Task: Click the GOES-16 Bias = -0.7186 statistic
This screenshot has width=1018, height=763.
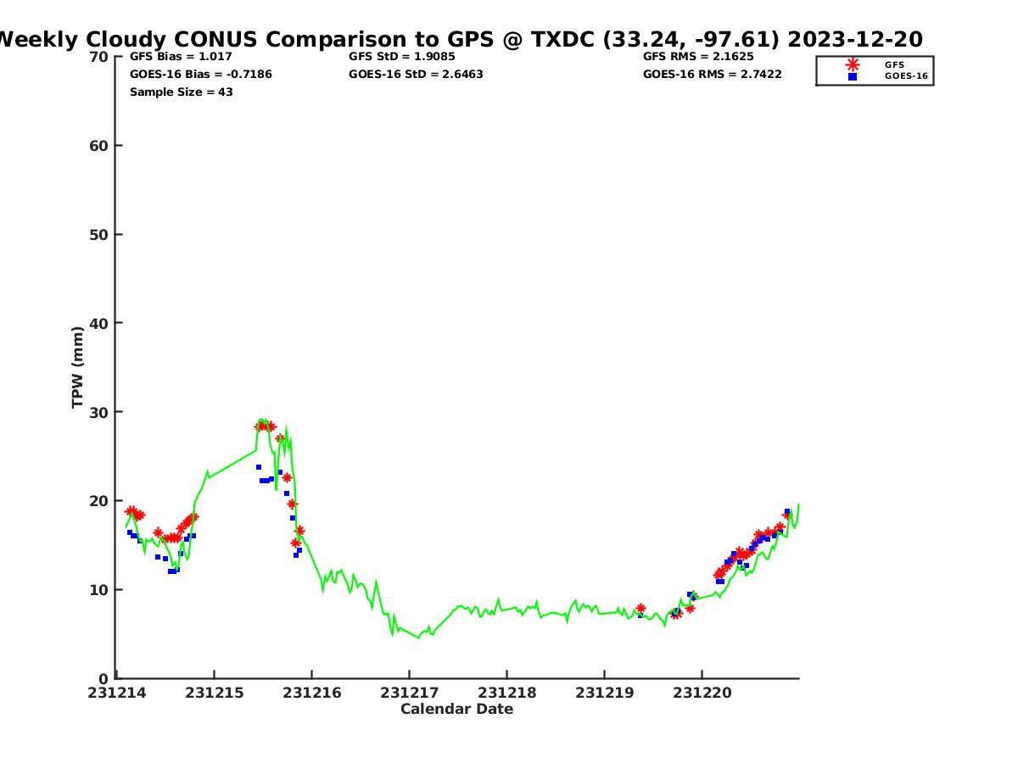Action: point(200,75)
